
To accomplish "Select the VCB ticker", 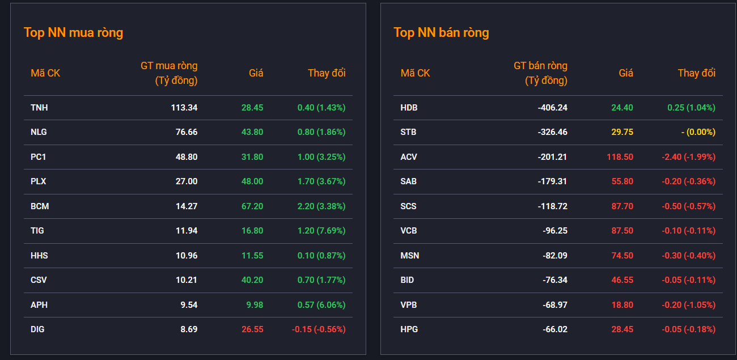I will pyautogui.click(x=409, y=231).
